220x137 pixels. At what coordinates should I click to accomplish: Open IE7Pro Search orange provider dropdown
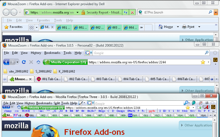[x=216, y=12]
